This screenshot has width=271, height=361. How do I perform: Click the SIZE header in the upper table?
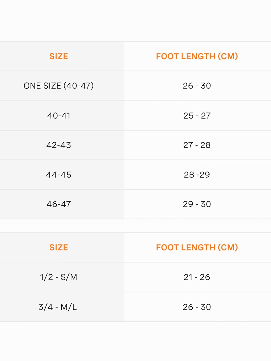pyautogui.click(x=59, y=56)
